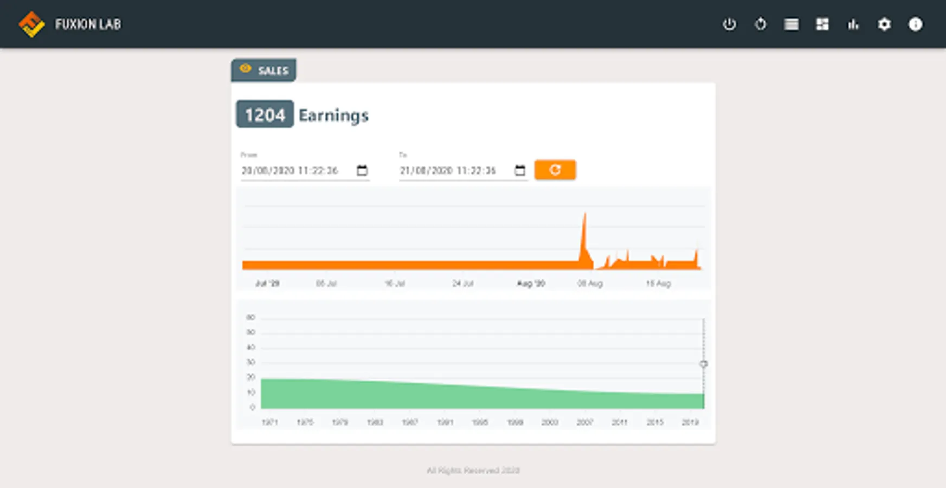The image size is (946, 488).
Task: Click the FUXION LAB title text
Action: pos(88,24)
